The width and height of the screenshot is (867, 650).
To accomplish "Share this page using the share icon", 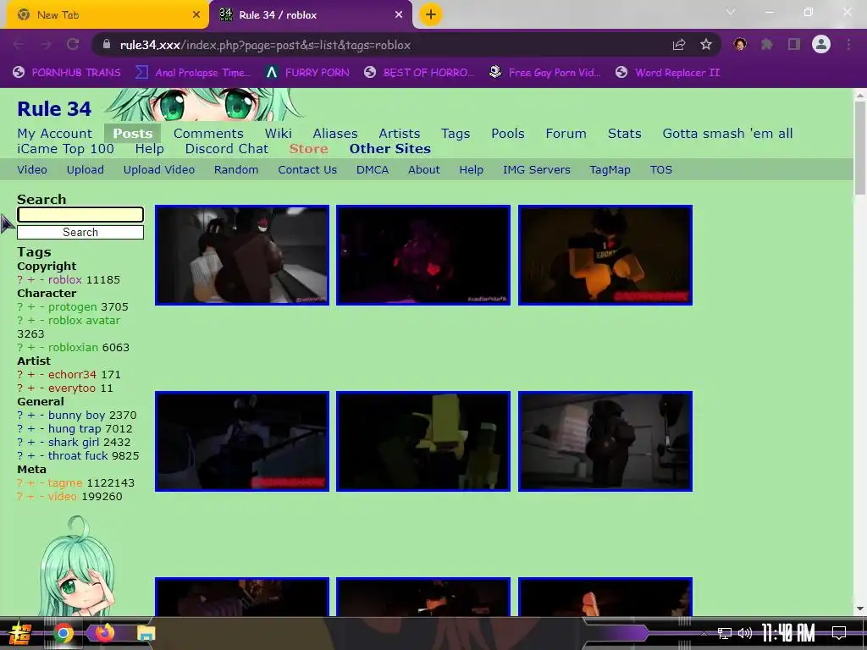I will click(679, 45).
